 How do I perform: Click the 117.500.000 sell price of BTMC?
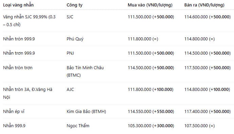tap(196, 68)
